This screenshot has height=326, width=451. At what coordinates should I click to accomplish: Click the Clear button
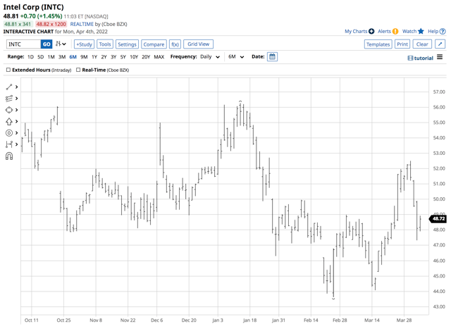click(422, 44)
